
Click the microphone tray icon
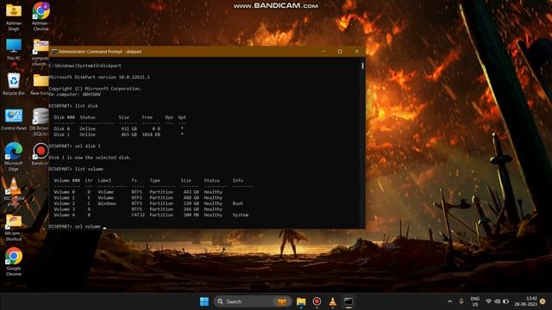[461, 301]
